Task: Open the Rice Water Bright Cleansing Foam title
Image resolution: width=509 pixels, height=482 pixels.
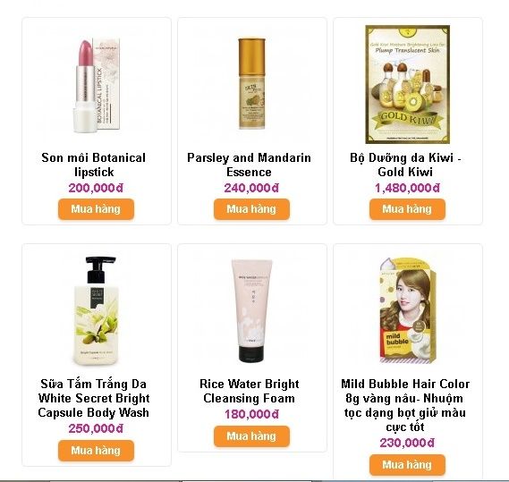Action: click(249, 391)
